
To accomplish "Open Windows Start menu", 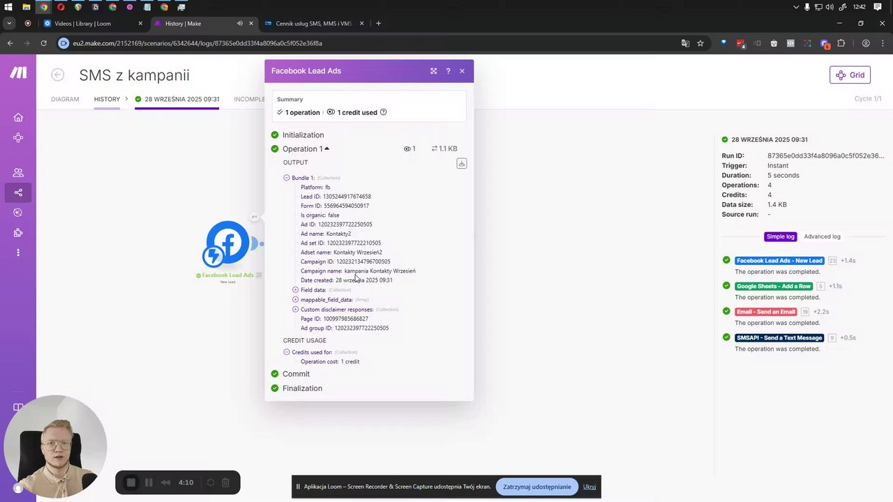I will tap(8, 7).
